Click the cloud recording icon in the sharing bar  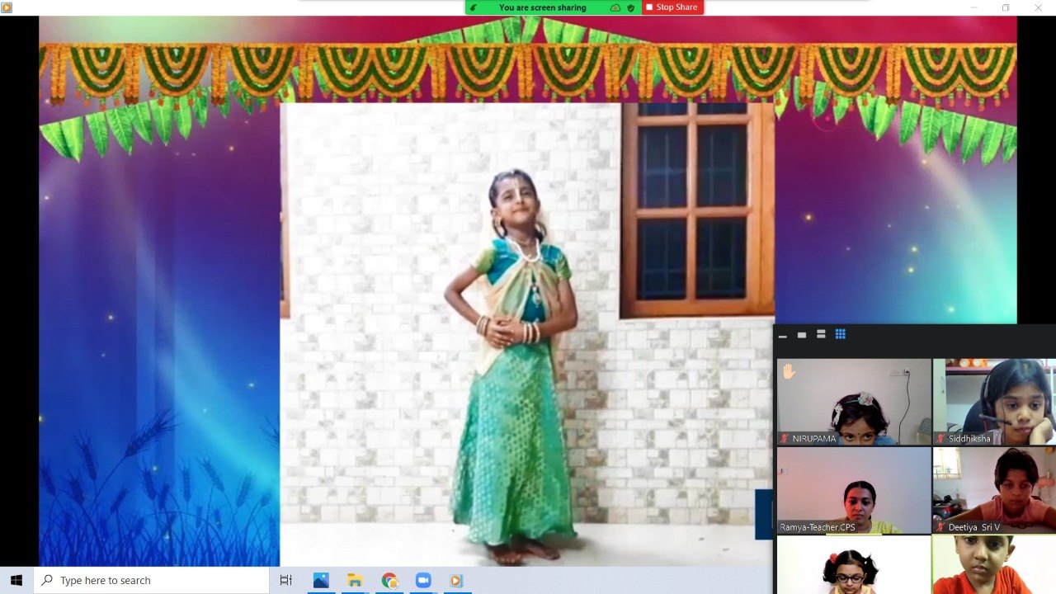point(615,7)
